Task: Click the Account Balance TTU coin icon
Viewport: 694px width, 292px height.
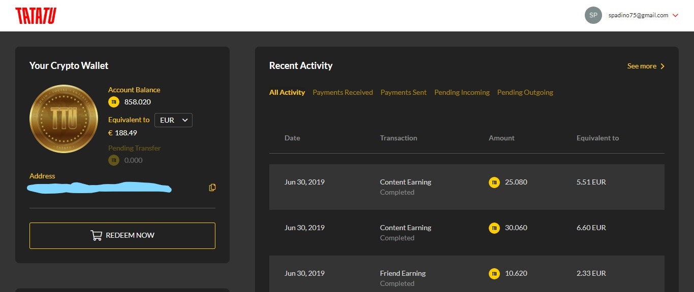Action: click(x=114, y=102)
